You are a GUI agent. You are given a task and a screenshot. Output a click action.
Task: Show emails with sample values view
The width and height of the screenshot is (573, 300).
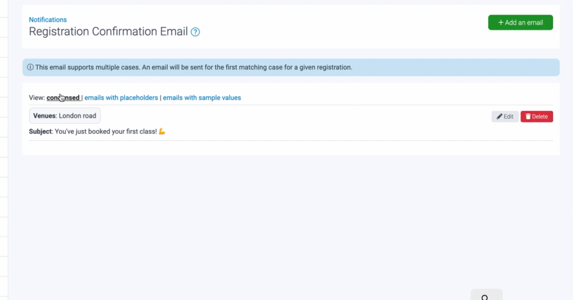coord(202,98)
